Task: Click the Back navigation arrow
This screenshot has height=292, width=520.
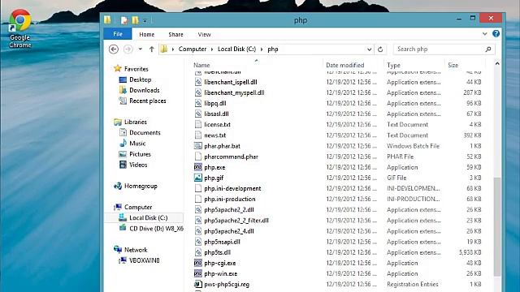Action: [x=114, y=49]
